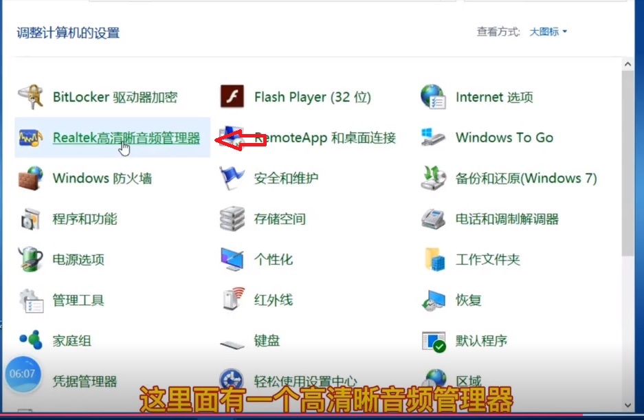Open 红外线 settings via its icon

point(234,300)
